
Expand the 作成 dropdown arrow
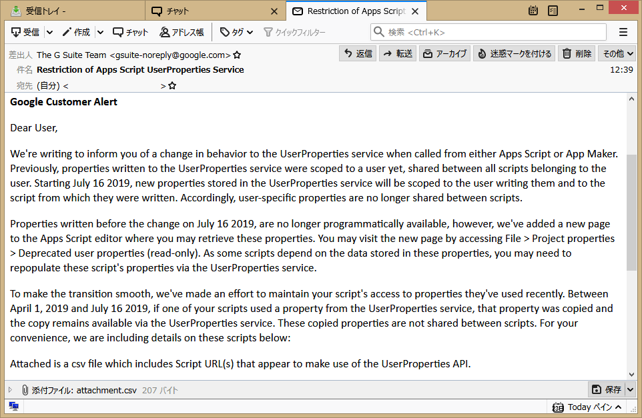(100, 32)
